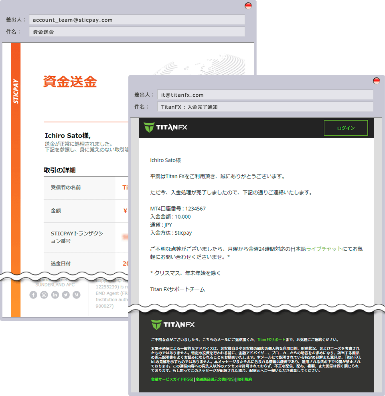Click the LinkedIn icon in Sticpay email footer
385x396 pixels.
coord(55,295)
